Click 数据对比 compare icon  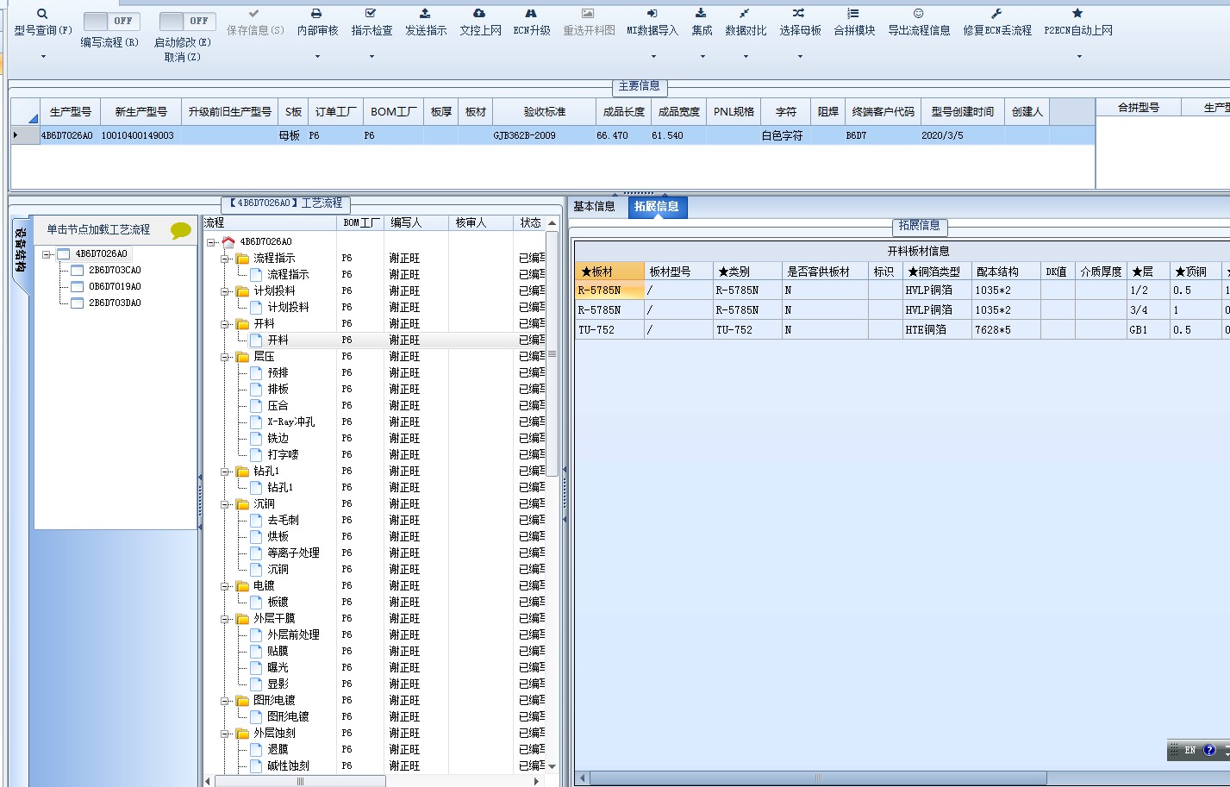[745, 14]
